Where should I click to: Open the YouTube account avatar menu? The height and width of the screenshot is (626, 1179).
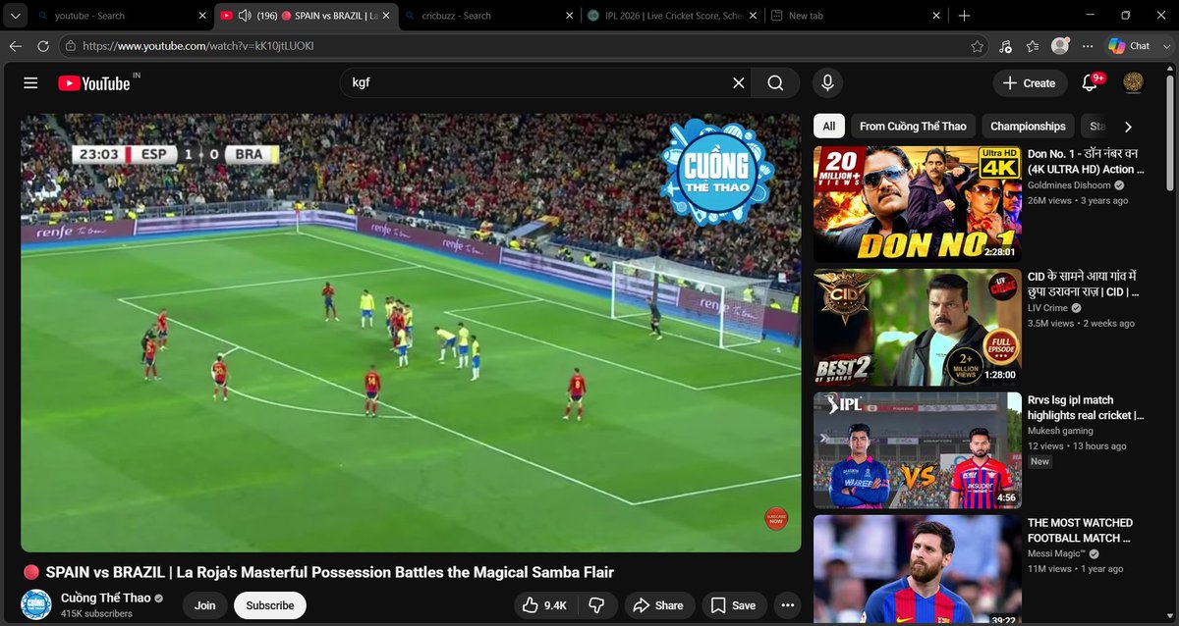1134,83
